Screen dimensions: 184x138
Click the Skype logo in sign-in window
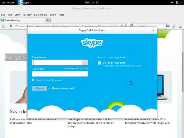(92, 43)
